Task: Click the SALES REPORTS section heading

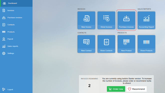Action: 144,9
